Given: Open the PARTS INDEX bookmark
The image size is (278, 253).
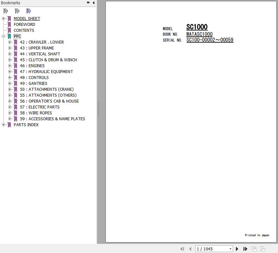Looking at the screenshot, I should (x=26, y=125).
